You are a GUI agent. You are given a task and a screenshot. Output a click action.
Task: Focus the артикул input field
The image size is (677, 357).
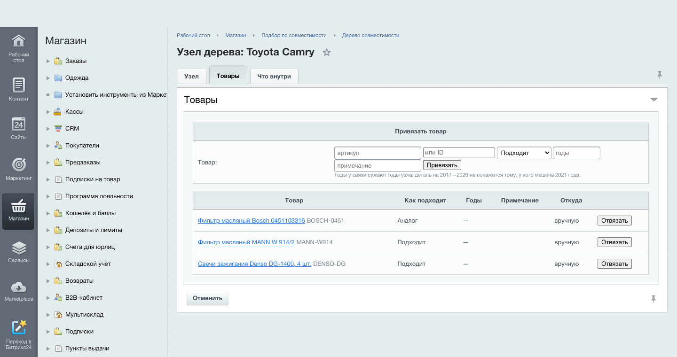click(378, 153)
